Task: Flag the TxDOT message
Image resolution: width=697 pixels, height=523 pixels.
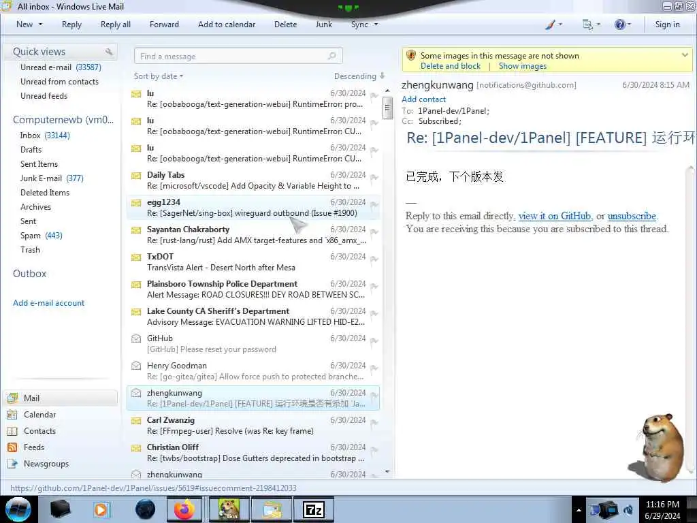Action: (374, 259)
